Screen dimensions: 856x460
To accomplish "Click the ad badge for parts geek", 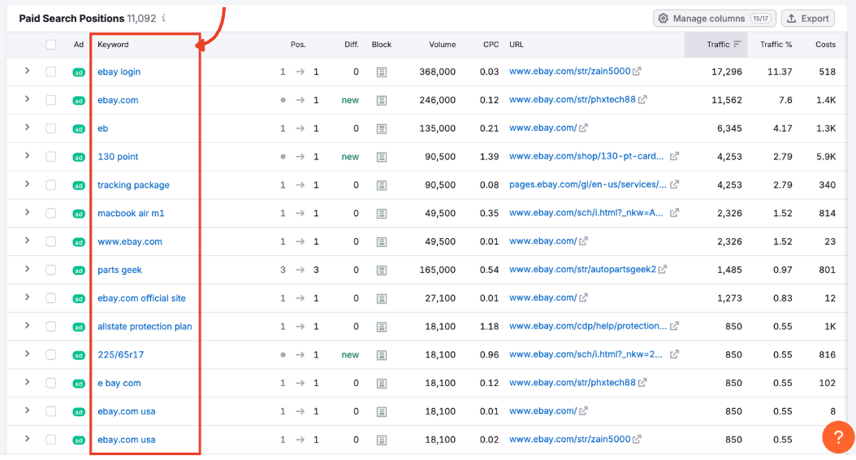I will [x=79, y=271].
